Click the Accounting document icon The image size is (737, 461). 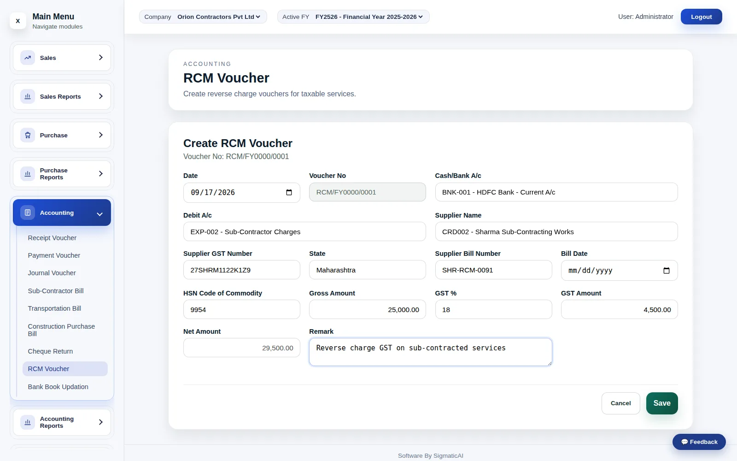[x=28, y=213]
